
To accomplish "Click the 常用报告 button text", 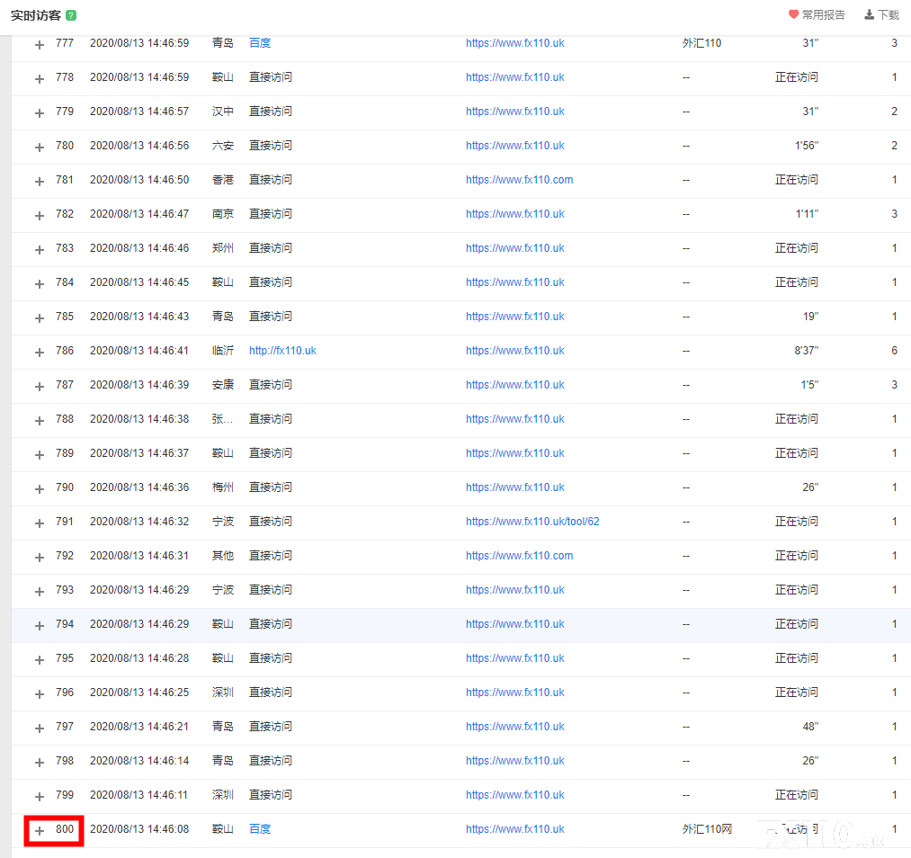I will click(824, 15).
